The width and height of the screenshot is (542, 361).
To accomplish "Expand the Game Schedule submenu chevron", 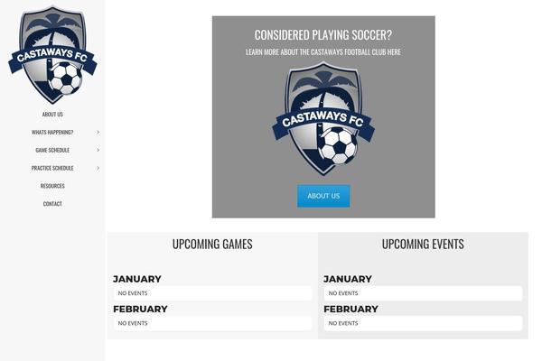I will pos(98,150).
